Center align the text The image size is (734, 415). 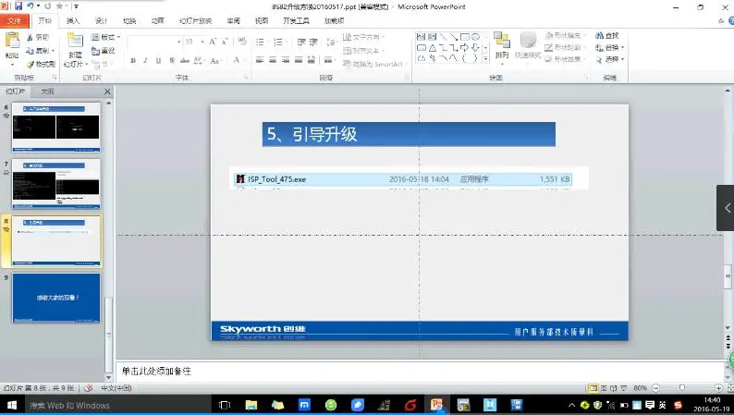(x=273, y=60)
